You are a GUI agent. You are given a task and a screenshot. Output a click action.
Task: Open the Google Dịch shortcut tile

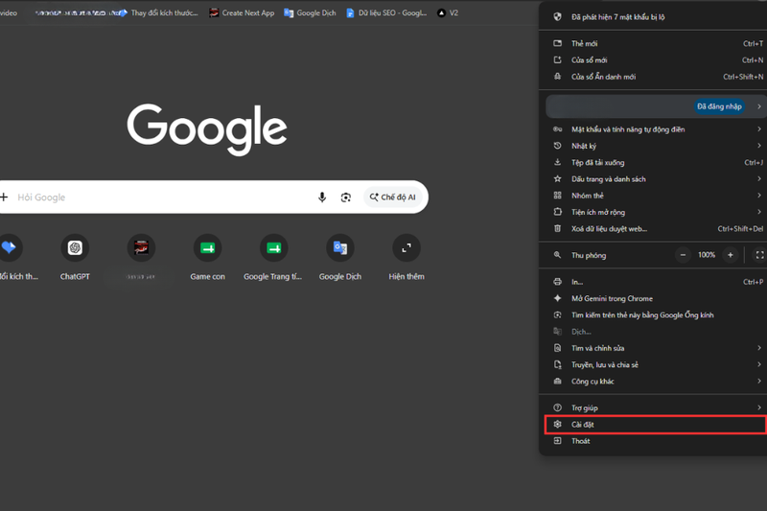[340, 248]
